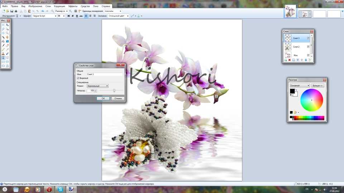344x193 pixels.
Task: Click the move layer down arrow icon
Action: pyautogui.click(x=306, y=60)
